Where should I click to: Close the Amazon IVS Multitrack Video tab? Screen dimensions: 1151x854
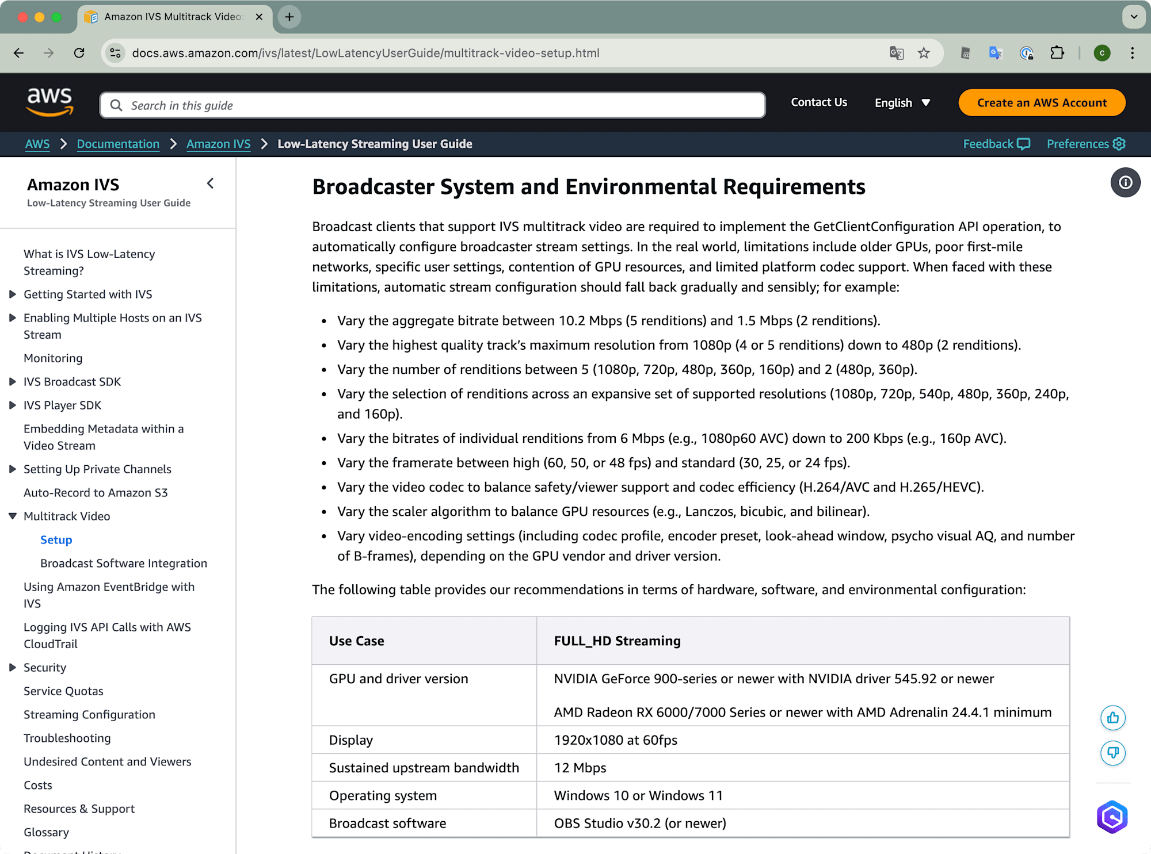coord(259,17)
